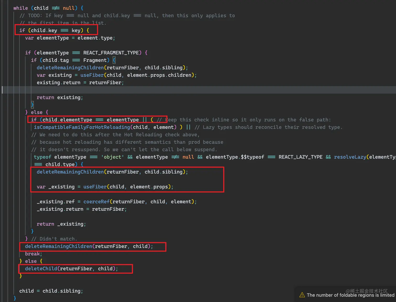Click 'deleteRemainingChildren(returnFiber, child);' line
The height and width of the screenshot is (302, 396).
tap(89, 246)
